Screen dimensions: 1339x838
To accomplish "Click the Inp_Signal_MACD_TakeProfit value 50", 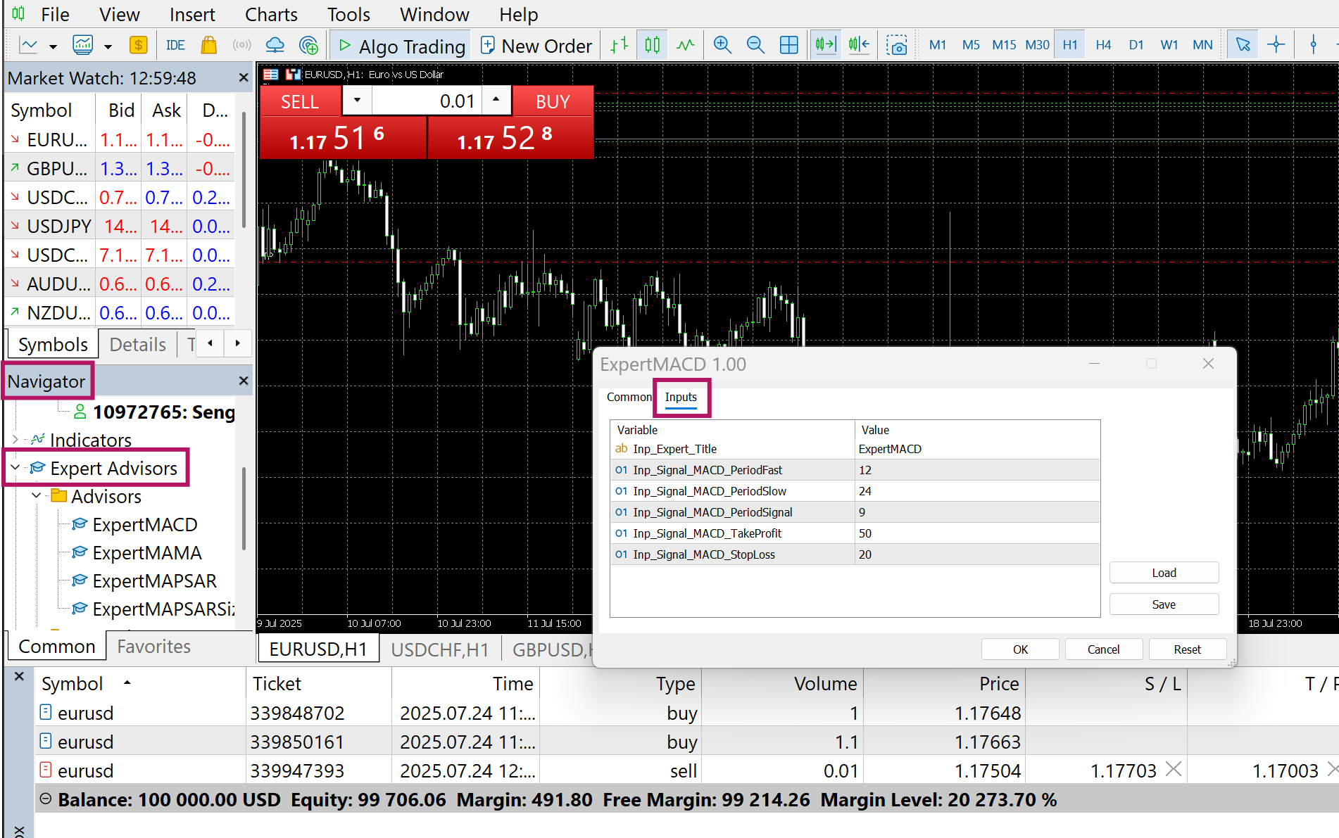I will (865, 533).
